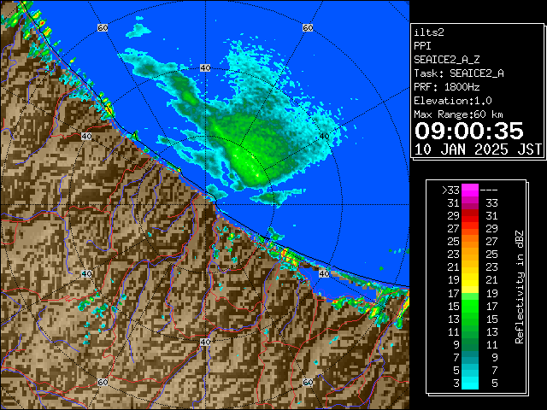Click the '33' upper-bound legend label
547x410 pixels.
click(492, 203)
